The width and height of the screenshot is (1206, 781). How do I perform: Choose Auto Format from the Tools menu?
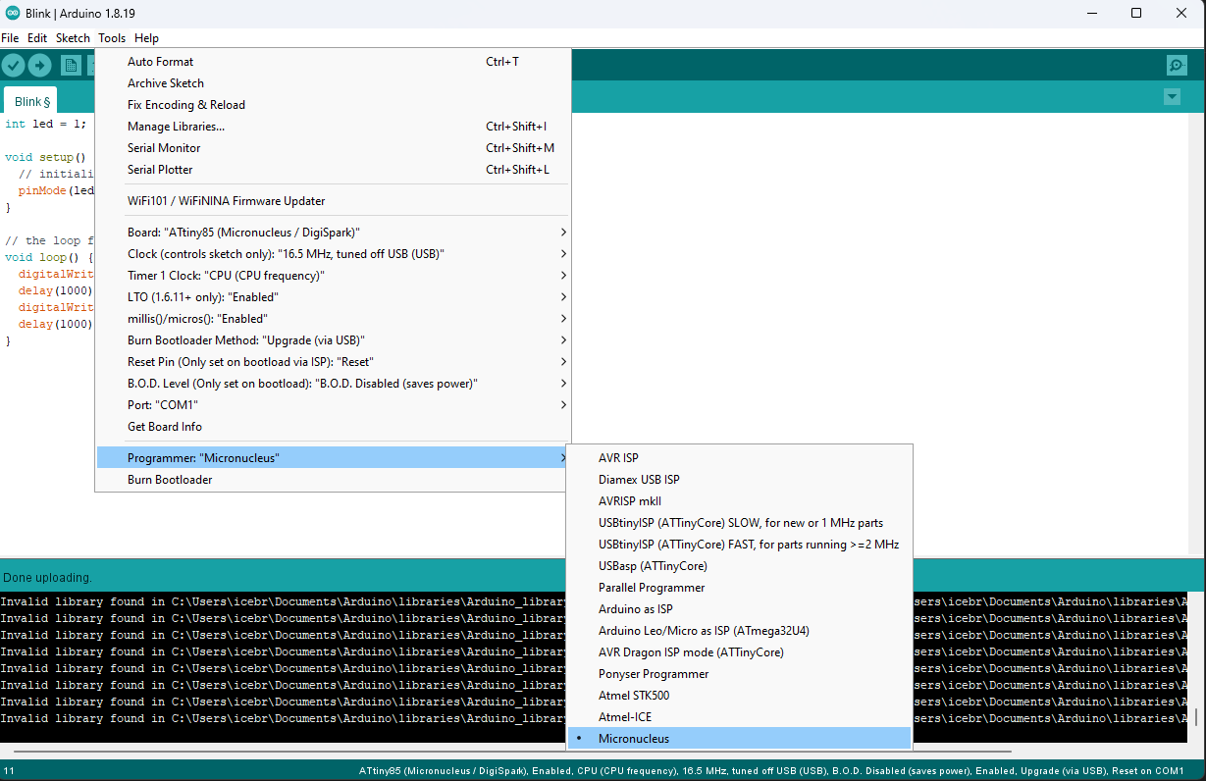click(x=160, y=62)
